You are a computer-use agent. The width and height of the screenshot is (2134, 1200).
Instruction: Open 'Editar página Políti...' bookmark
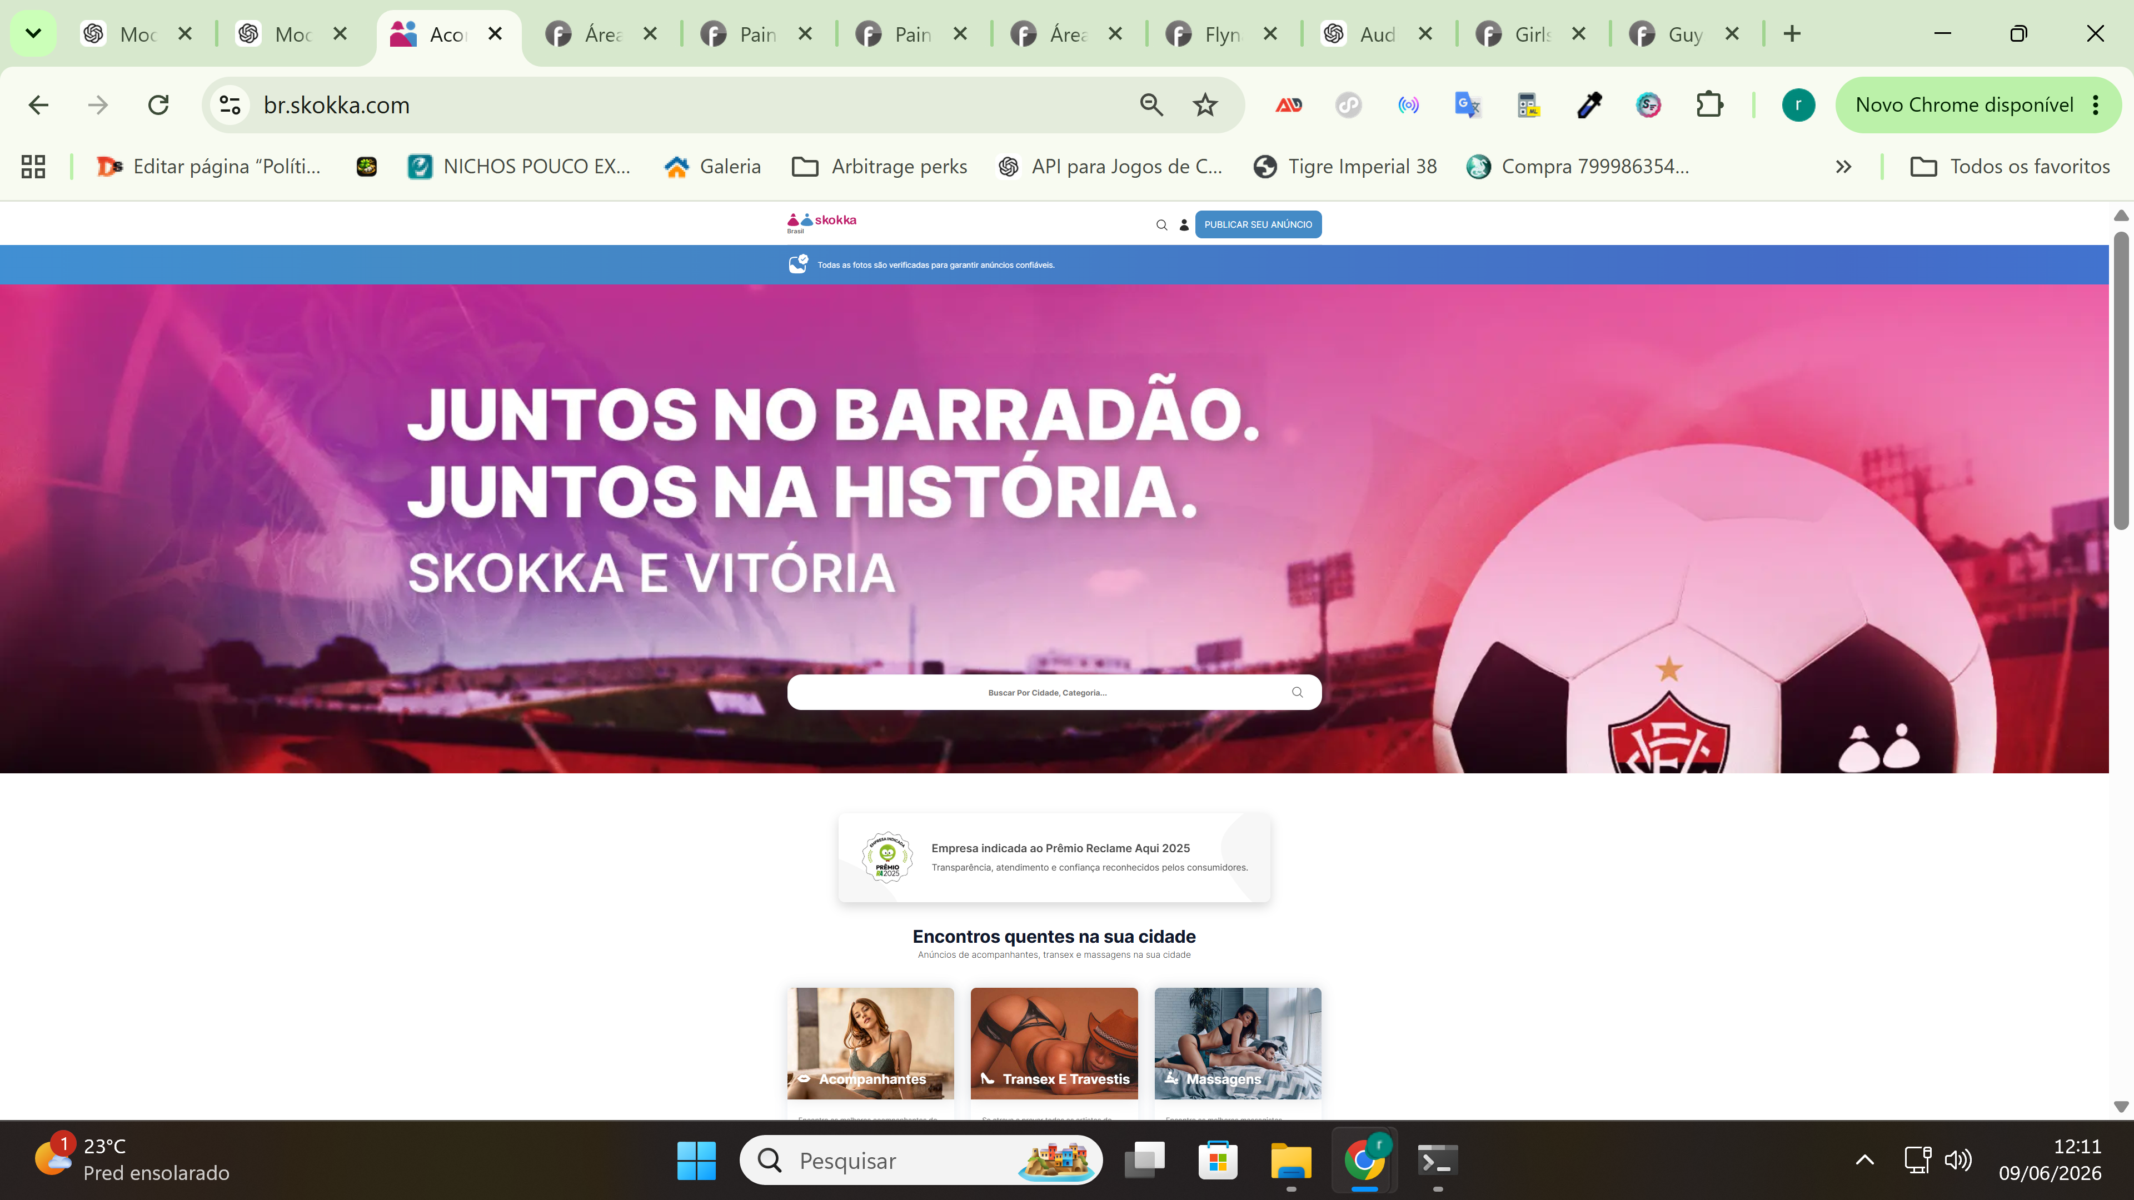point(209,167)
